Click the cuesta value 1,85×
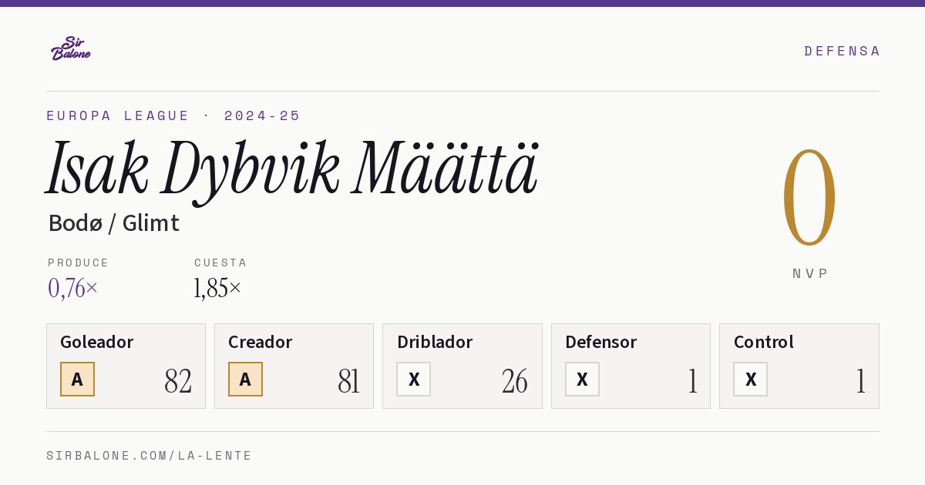 pyautogui.click(x=218, y=288)
